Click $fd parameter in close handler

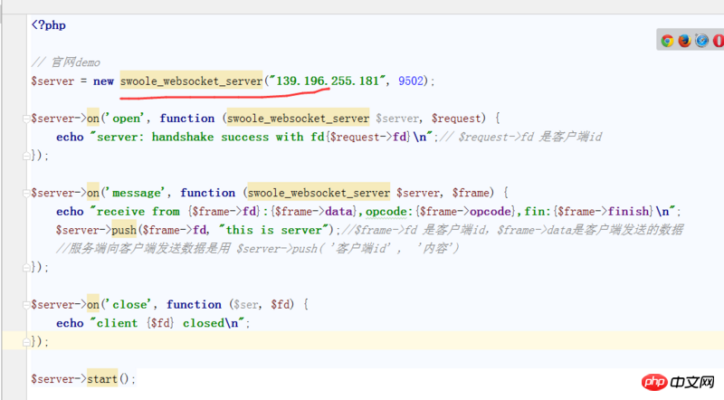281,305
